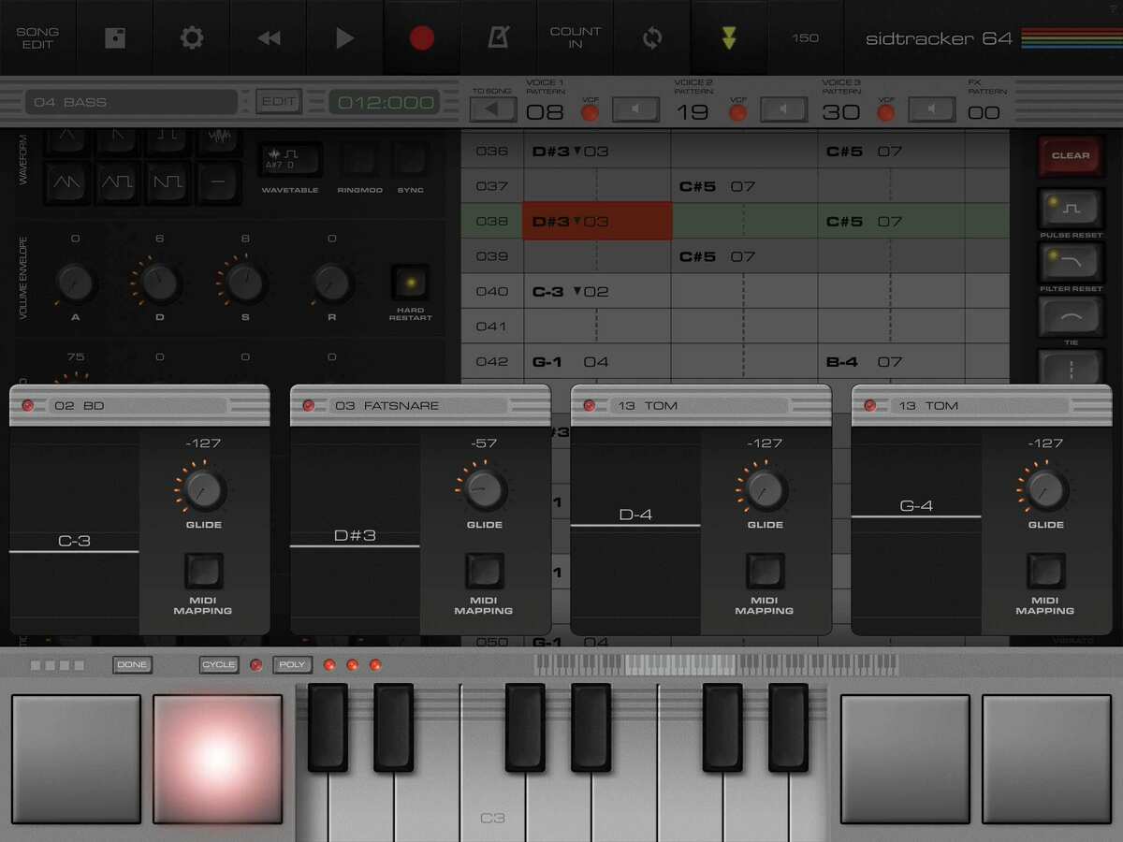Screen dimensions: 1123x842
Task: Switch to Song Edit view
Action: [x=37, y=37]
